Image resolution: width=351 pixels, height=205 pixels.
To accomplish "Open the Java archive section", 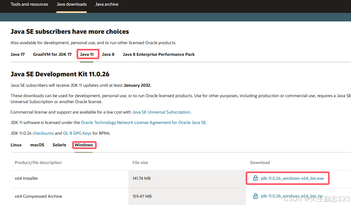I will coord(107,4).
